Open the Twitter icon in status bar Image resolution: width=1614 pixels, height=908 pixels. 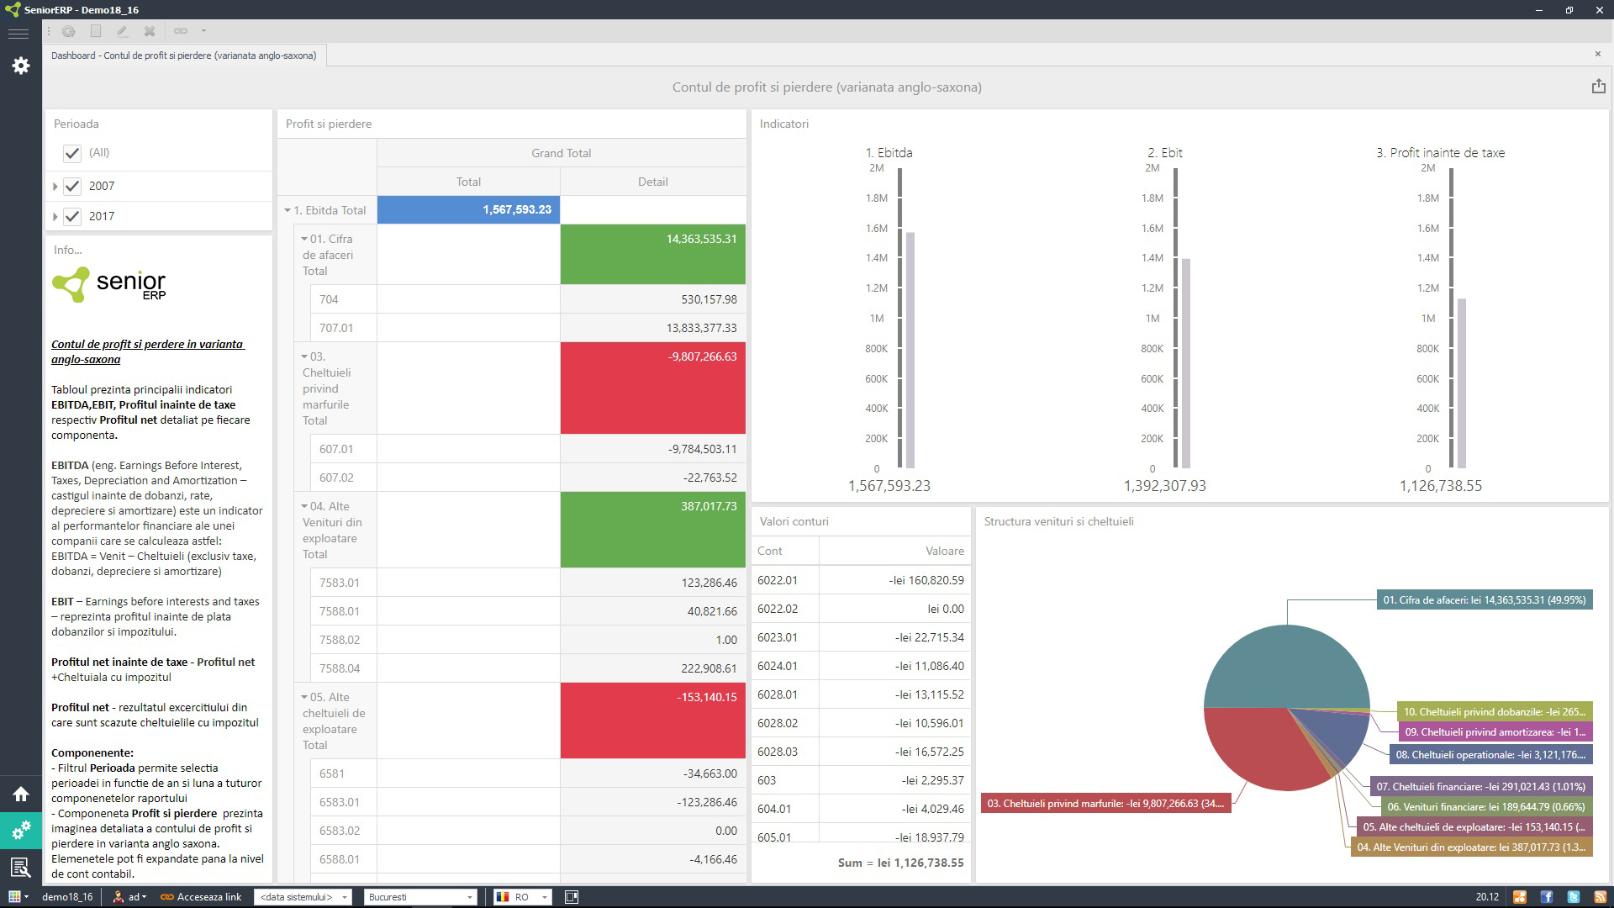1574,897
